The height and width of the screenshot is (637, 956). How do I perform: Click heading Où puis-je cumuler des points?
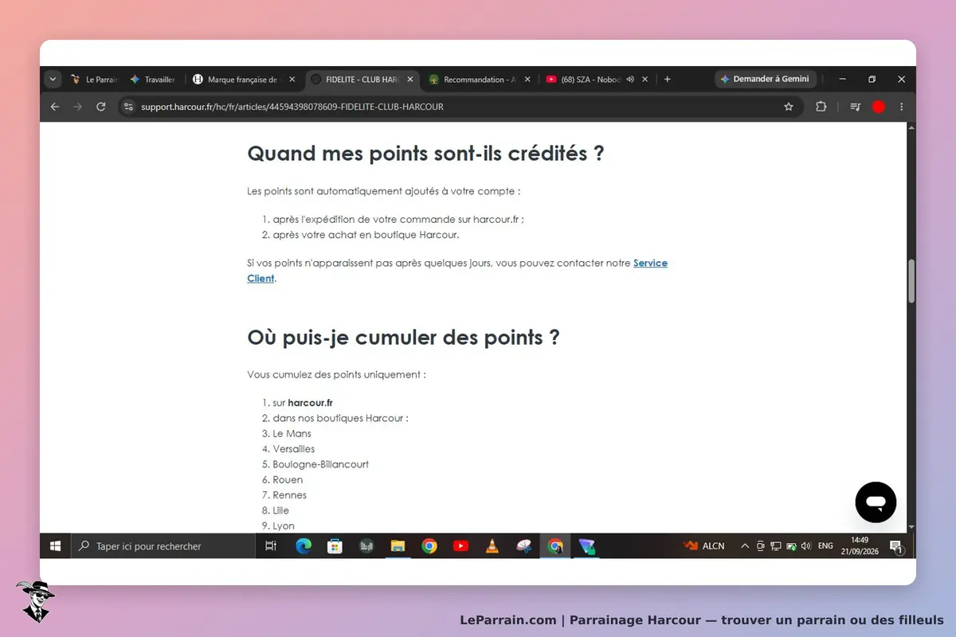click(x=403, y=338)
